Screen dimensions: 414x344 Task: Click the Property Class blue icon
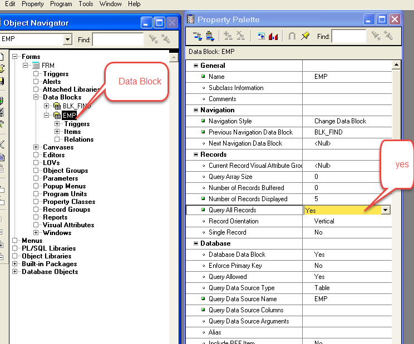click(261, 37)
